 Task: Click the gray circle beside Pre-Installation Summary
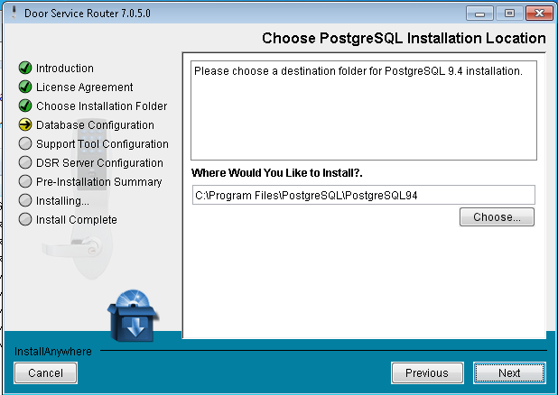[25, 181]
